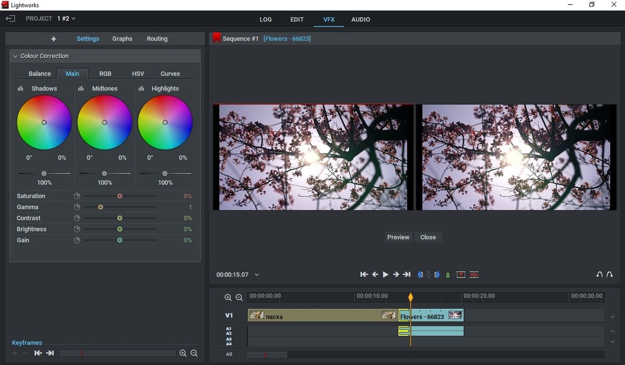625x365 pixels.
Task: Jump to the start of the sequence
Action: point(364,274)
